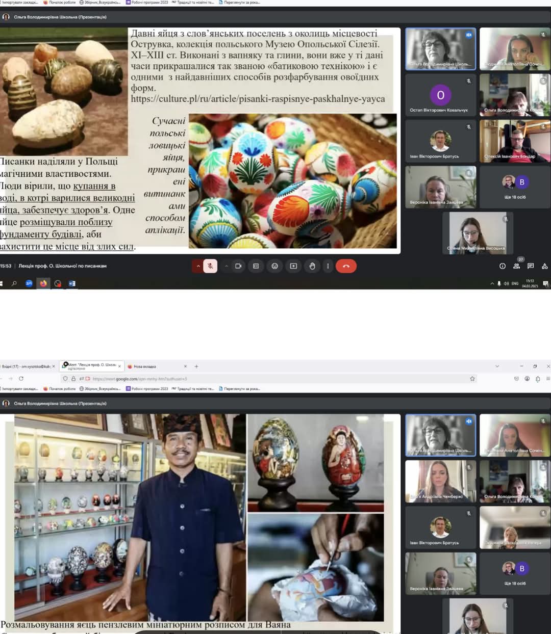This screenshot has width=551, height=634.
Task: Open meeting activities icon
Action: pyautogui.click(x=544, y=266)
